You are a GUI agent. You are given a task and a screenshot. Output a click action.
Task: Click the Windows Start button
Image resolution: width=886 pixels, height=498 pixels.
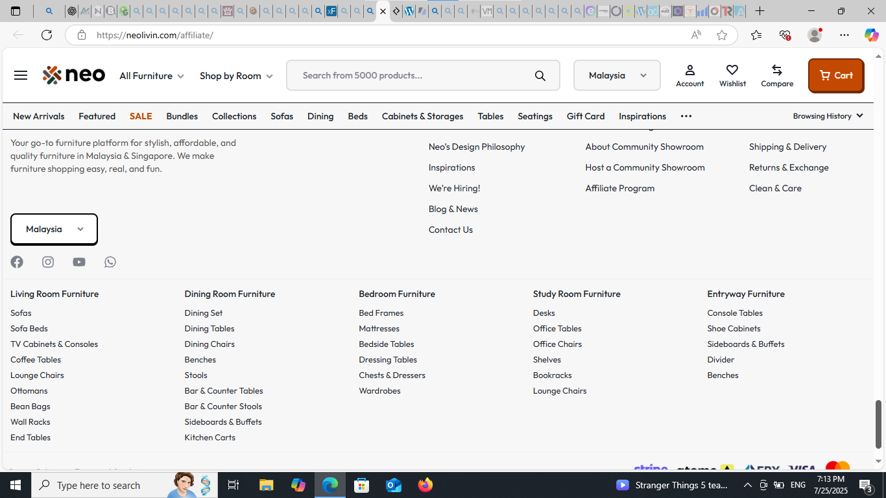(x=16, y=485)
